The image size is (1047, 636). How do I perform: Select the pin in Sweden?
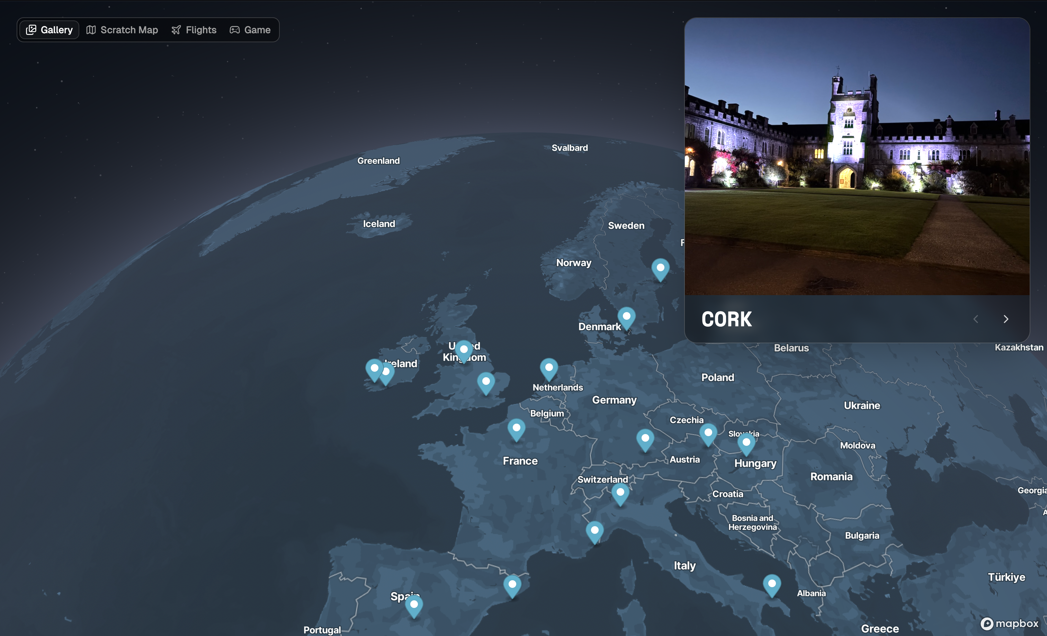tap(660, 268)
